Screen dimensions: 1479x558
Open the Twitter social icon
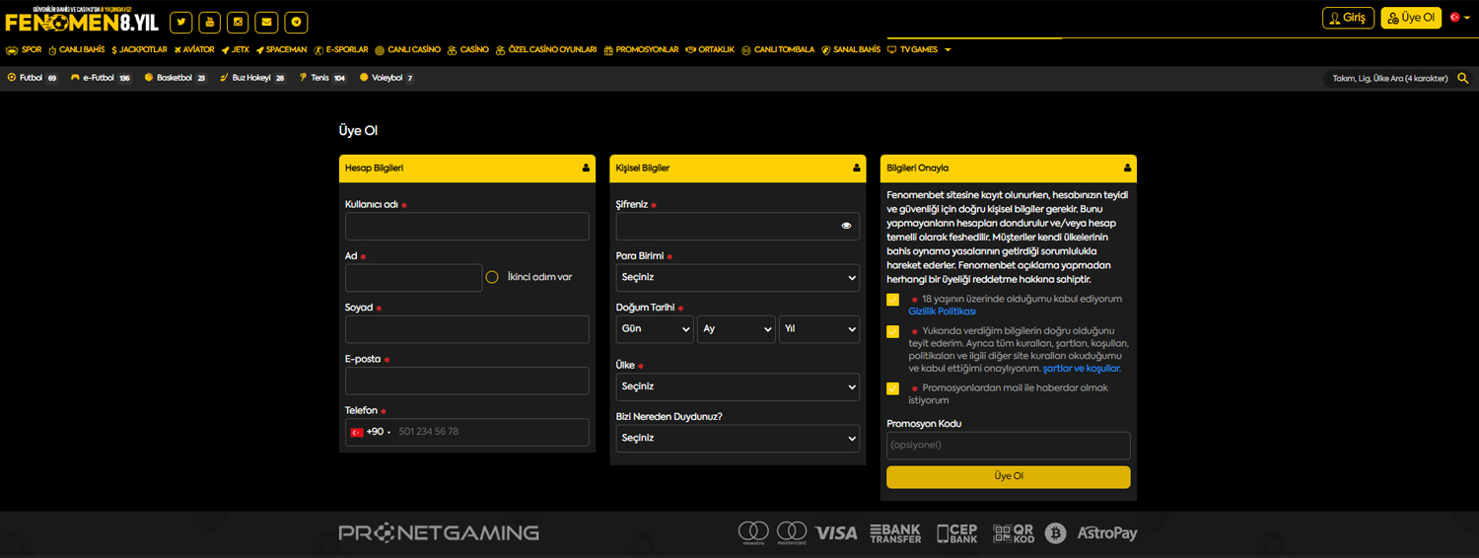[x=180, y=23]
